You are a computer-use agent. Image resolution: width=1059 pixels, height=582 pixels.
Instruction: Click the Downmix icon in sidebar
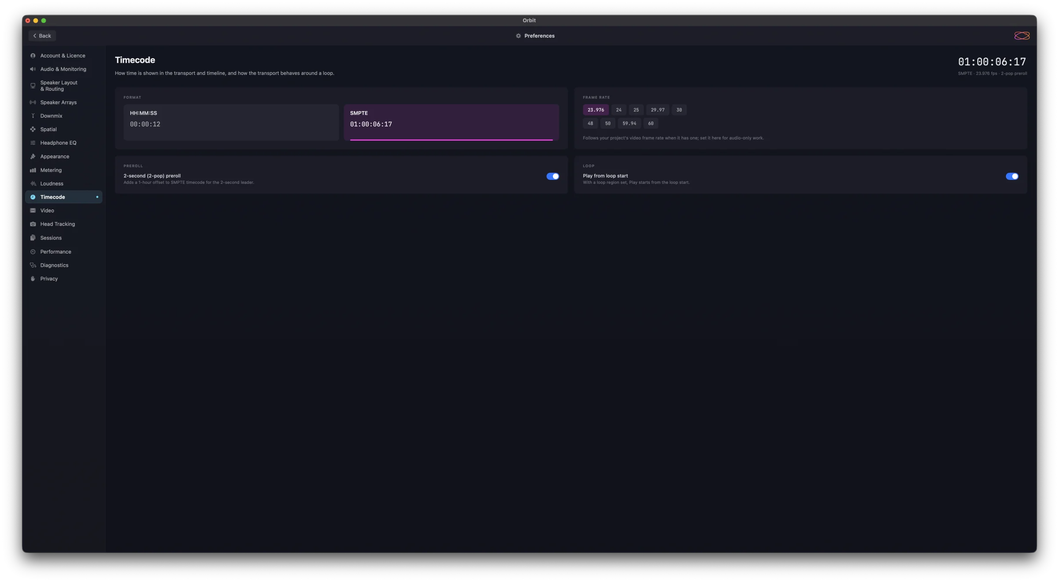[x=33, y=116]
